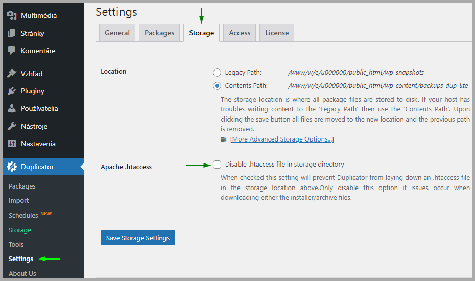This screenshot has height=281, width=475.
Task: Open Duplicator Packages submenu link
Action: (x=22, y=186)
